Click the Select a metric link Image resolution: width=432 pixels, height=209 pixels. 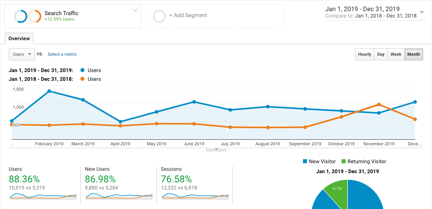tap(62, 54)
